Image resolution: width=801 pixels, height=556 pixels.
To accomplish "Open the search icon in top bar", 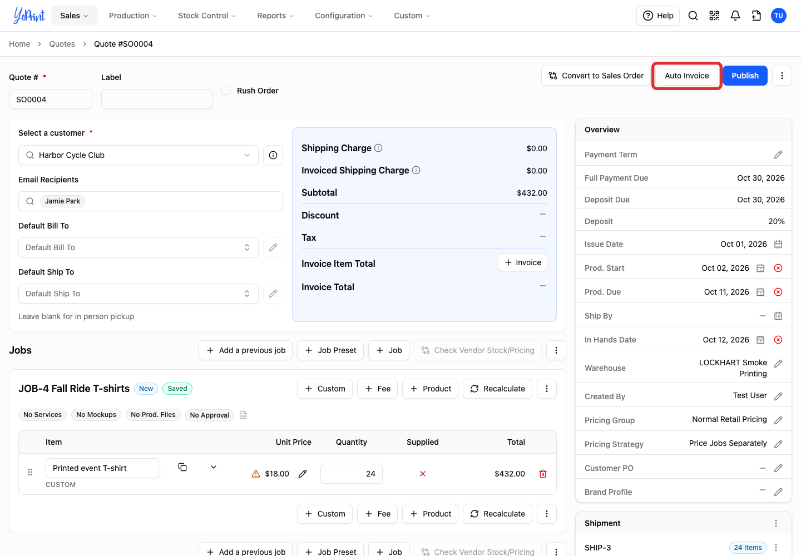I will pyautogui.click(x=693, y=16).
